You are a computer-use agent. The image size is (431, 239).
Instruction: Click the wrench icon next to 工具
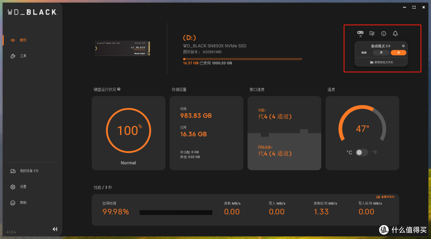point(13,56)
